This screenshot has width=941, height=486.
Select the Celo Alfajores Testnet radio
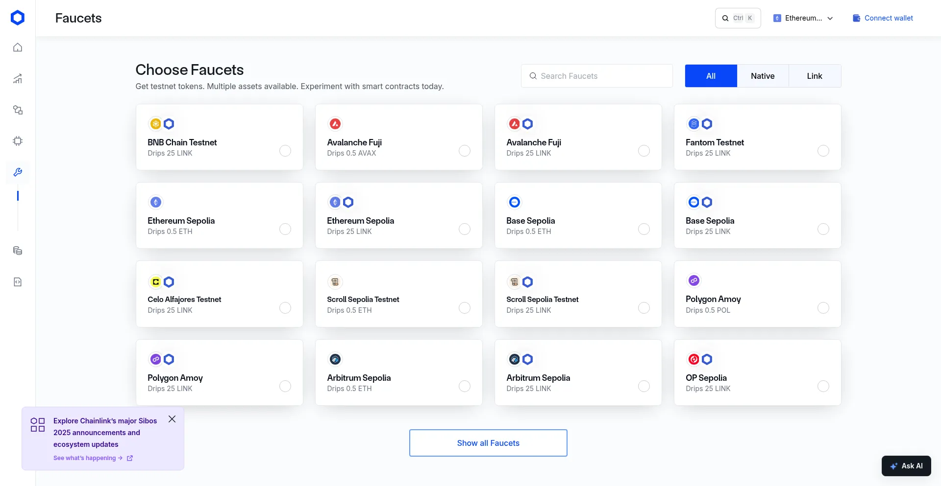(x=285, y=308)
